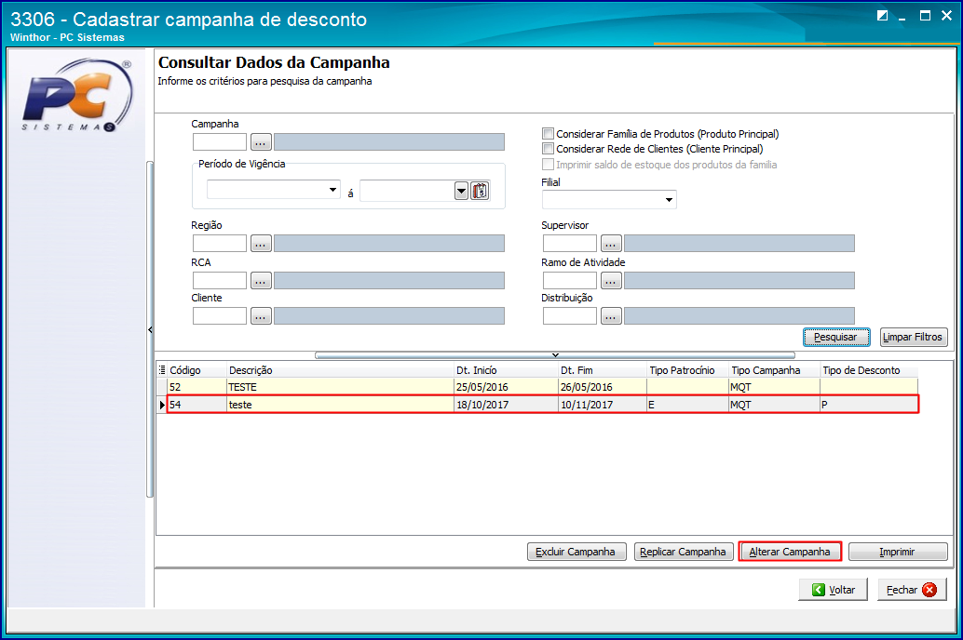This screenshot has width=963, height=640.
Task: Click the calendar period picker icon
Action: point(480,191)
